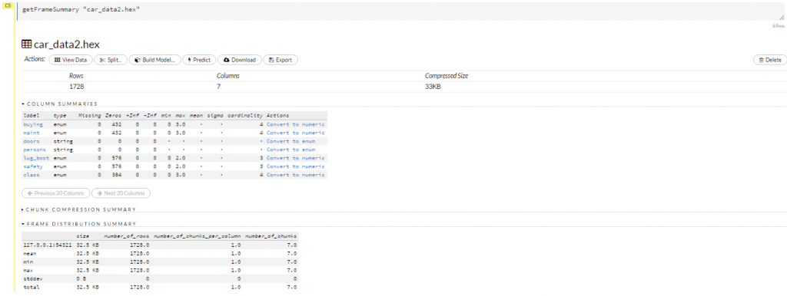The height and width of the screenshot is (296, 787).
Task: Convert class column to numeric
Action: tap(296, 175)
